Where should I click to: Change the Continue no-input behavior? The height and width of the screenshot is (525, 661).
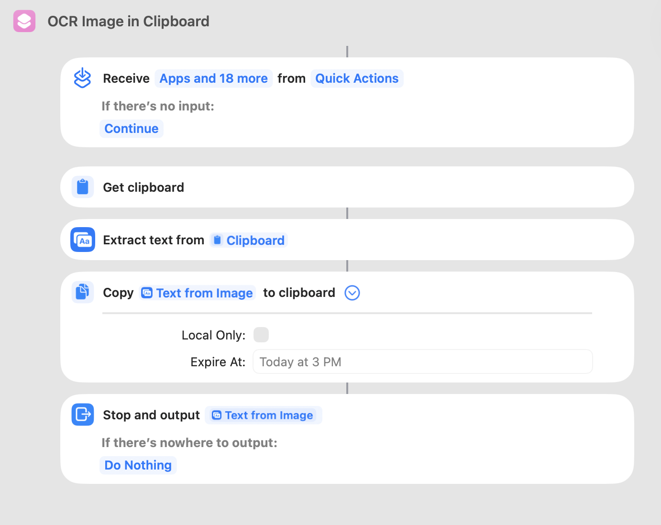(132, 129)
